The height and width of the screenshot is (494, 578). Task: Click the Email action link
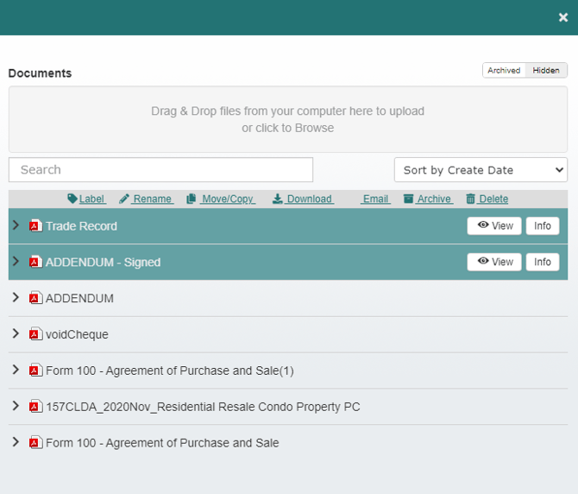(x=375, y=199)
